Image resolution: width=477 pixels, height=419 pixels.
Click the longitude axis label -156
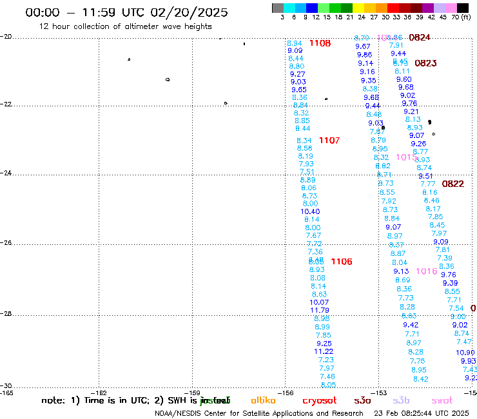pyautogui.click(x=286, y=393)
